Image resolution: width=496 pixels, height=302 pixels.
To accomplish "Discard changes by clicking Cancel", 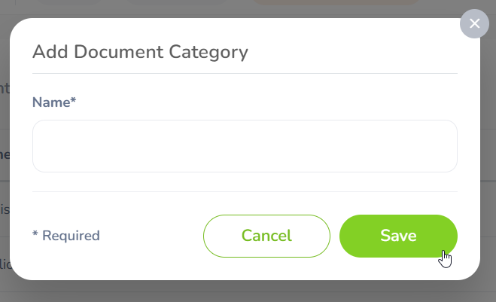I will (x=266, y=236).
